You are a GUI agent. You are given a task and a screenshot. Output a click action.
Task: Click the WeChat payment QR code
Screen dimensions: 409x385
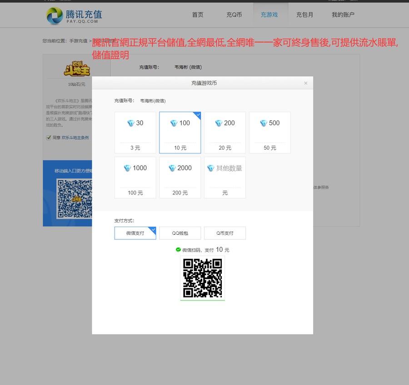(x=202, y=278)
